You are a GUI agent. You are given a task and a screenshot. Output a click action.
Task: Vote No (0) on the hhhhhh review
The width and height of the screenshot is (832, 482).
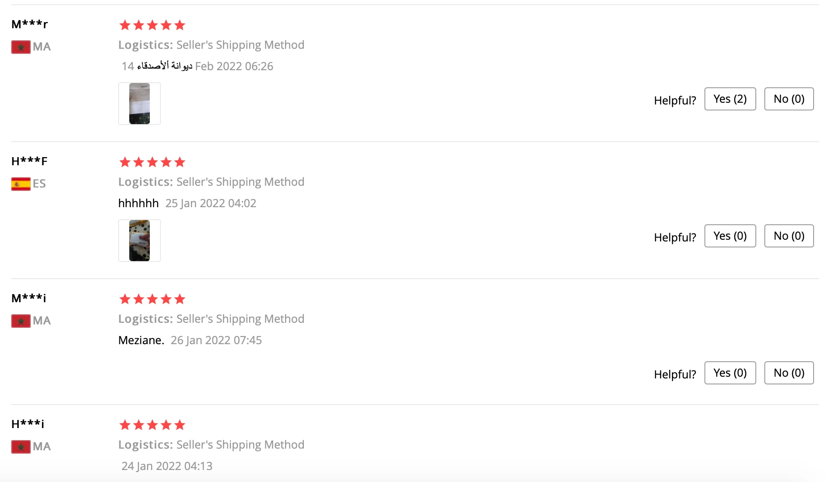789,236
